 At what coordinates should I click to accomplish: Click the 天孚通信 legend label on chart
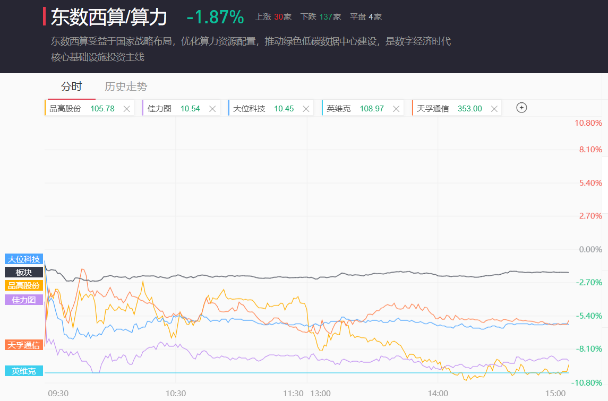24,345
